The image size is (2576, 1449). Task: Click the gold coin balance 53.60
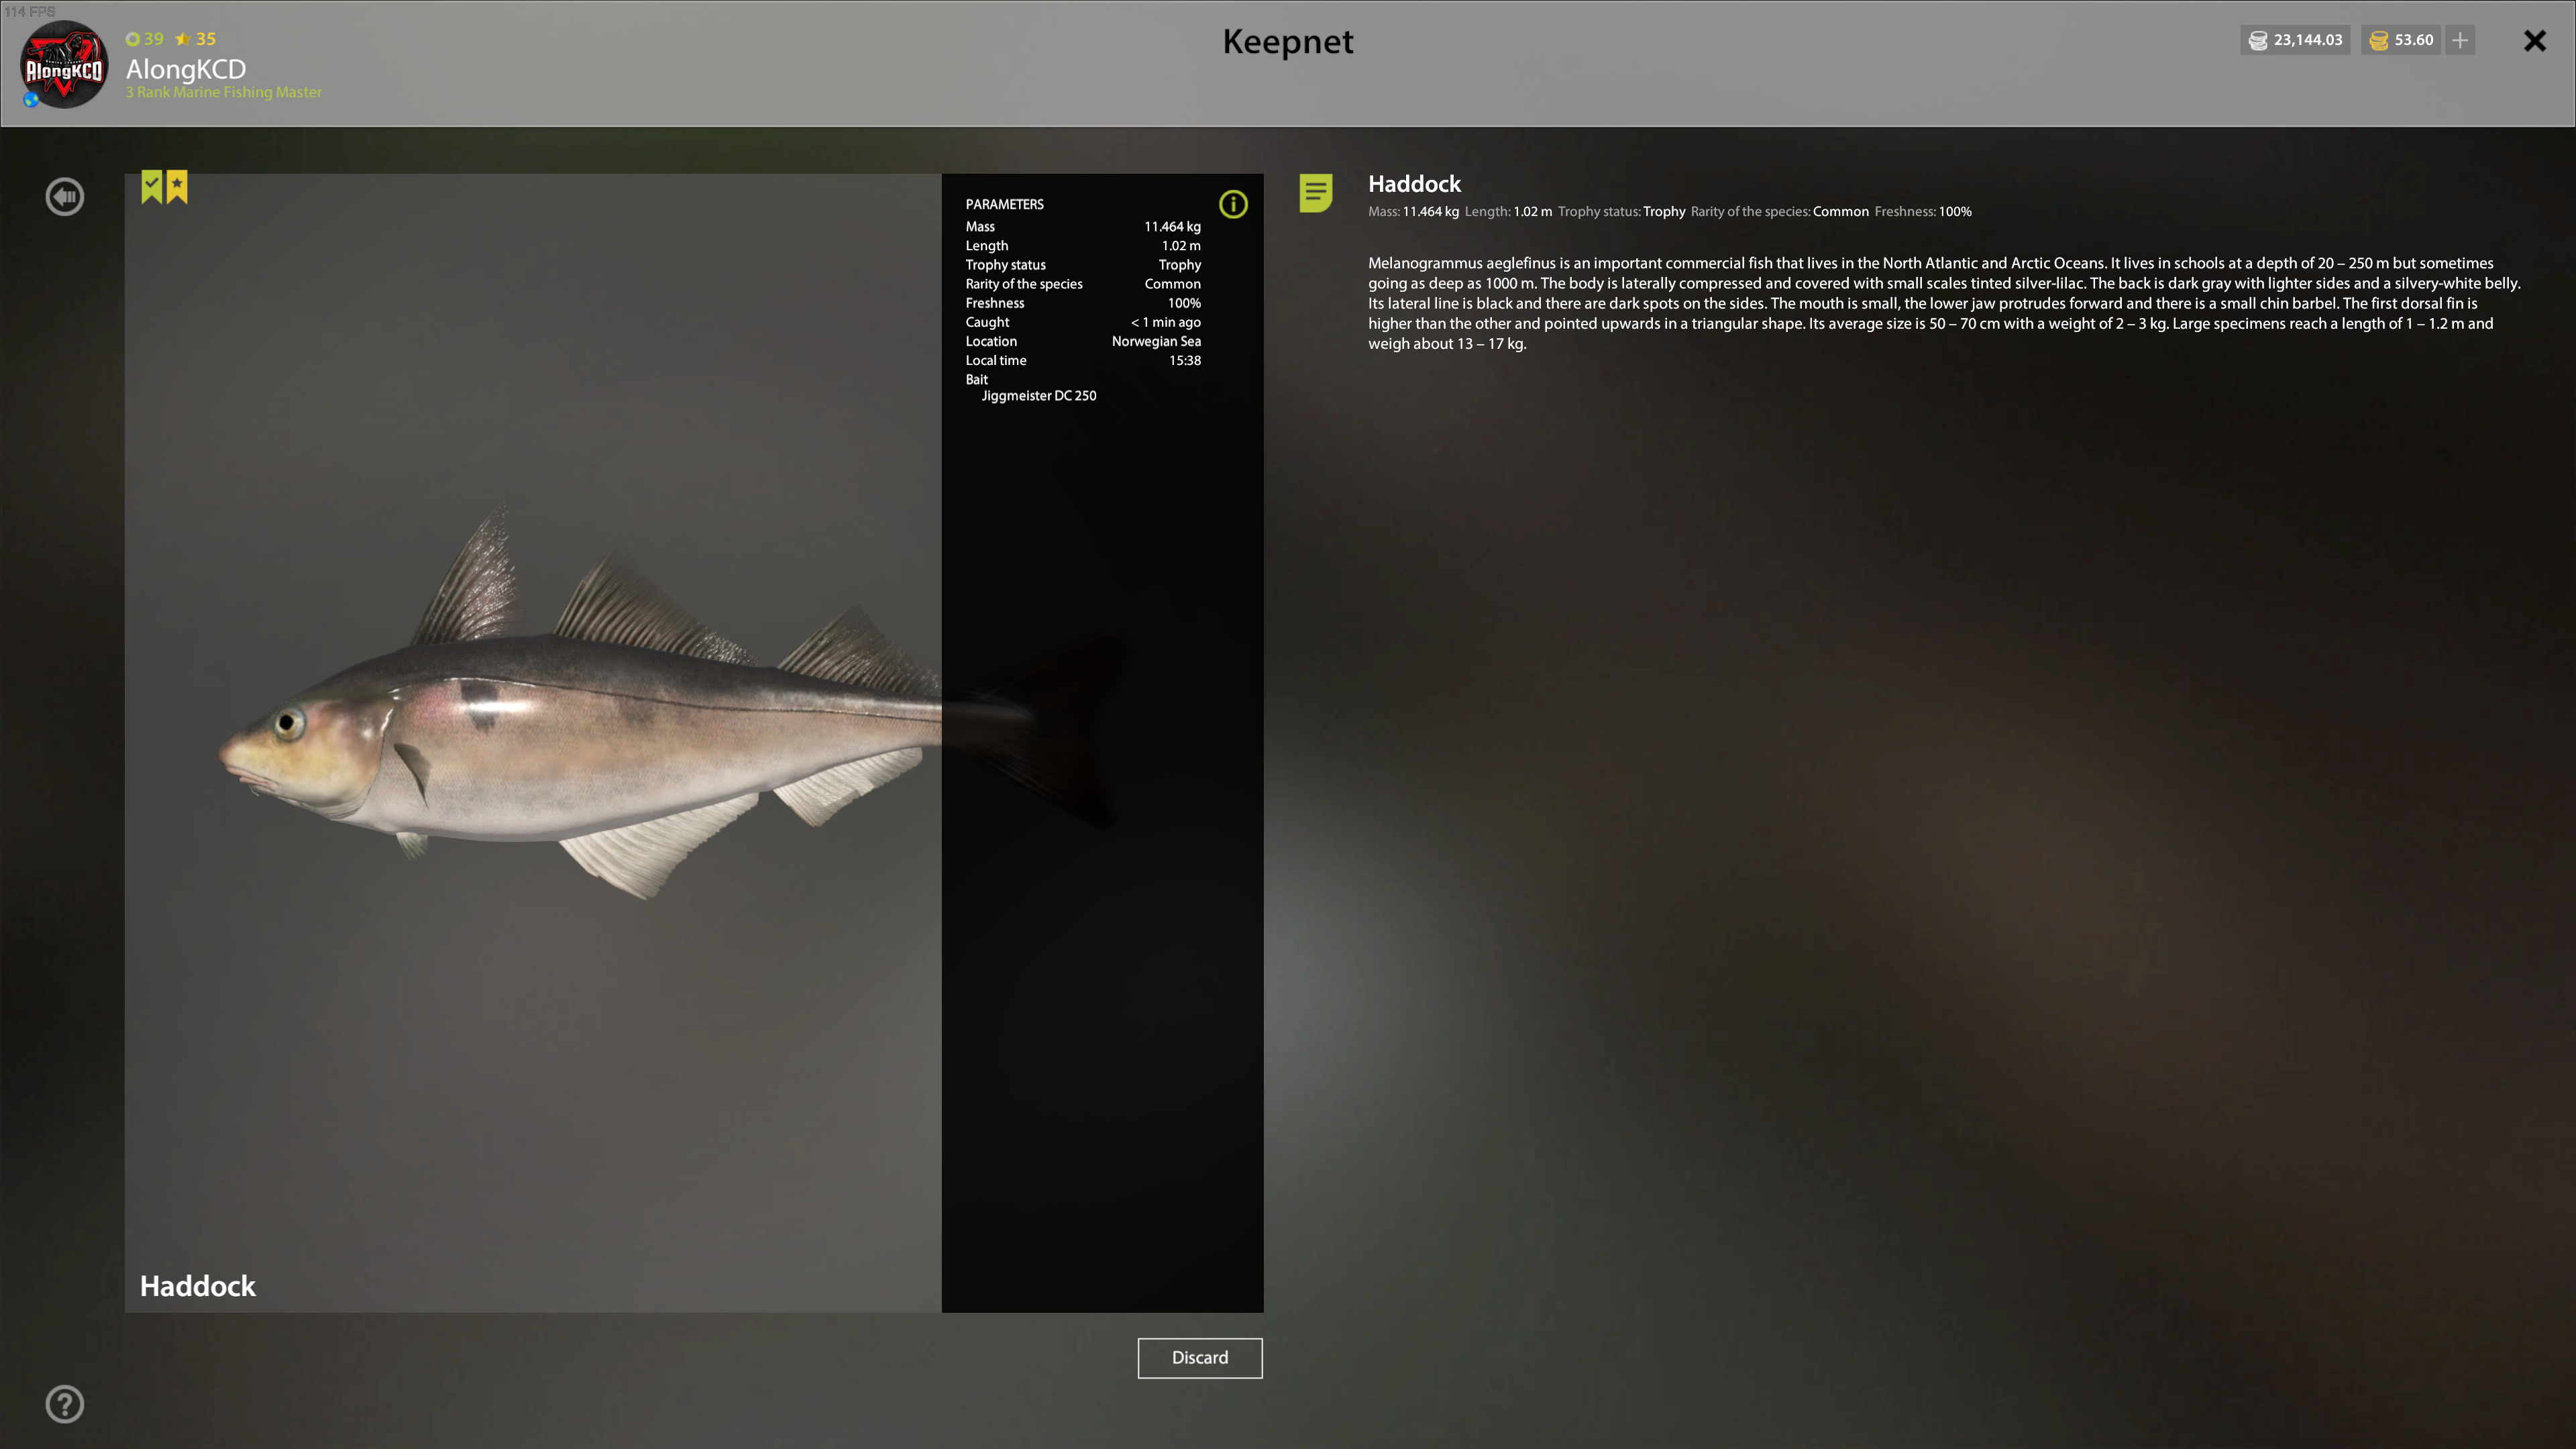point(2402,40)
